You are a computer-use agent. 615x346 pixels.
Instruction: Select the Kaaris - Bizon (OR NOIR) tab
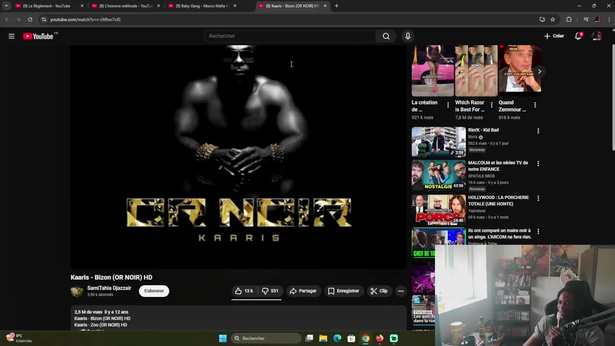point(292,6)
